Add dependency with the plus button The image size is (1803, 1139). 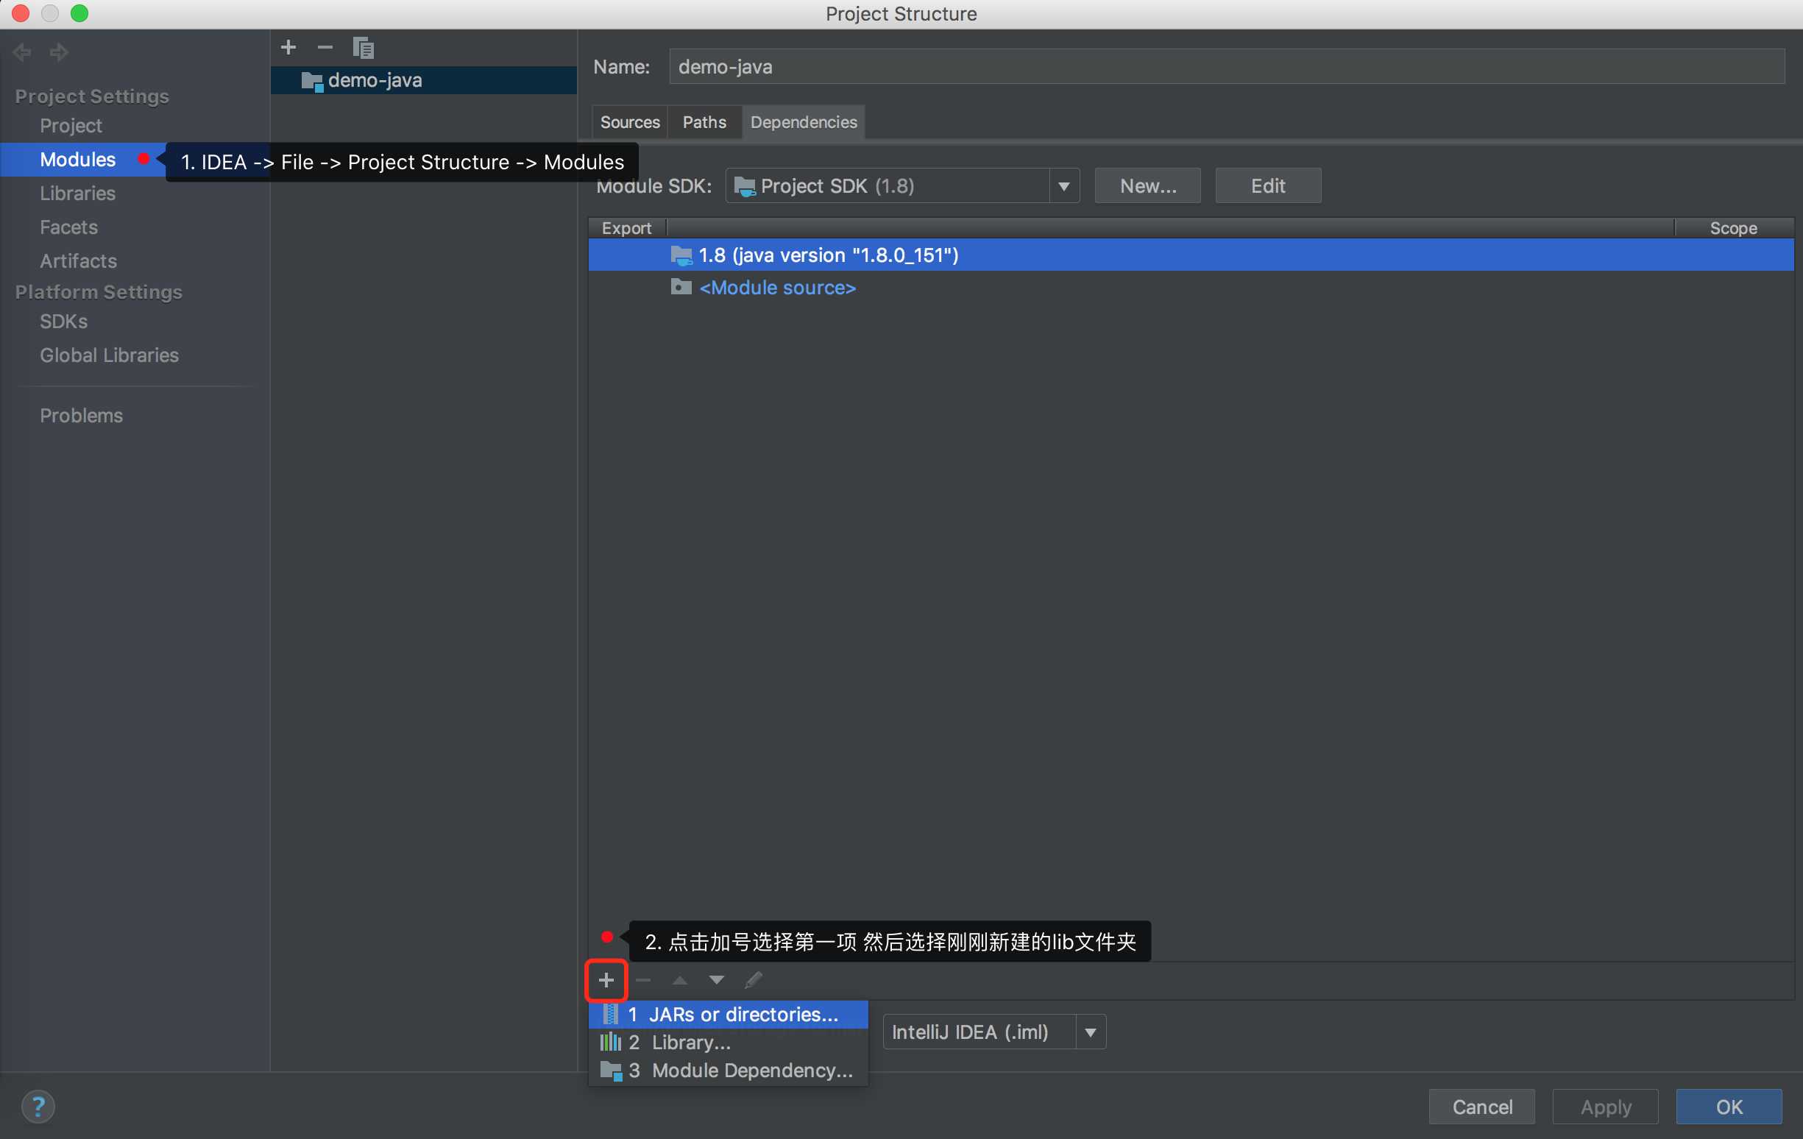click(x=606, y=979)
